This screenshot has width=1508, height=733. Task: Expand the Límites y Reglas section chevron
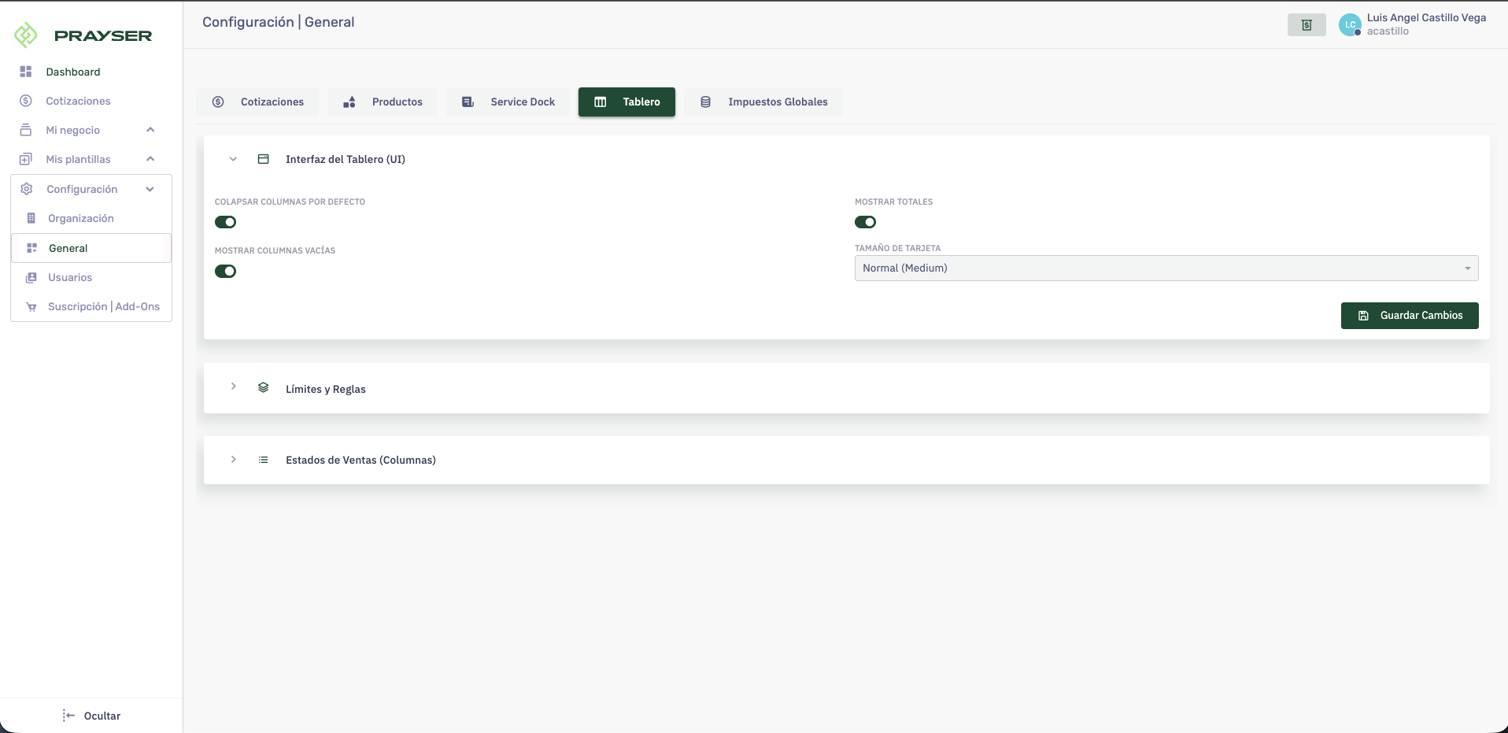(x=233, y=386)
